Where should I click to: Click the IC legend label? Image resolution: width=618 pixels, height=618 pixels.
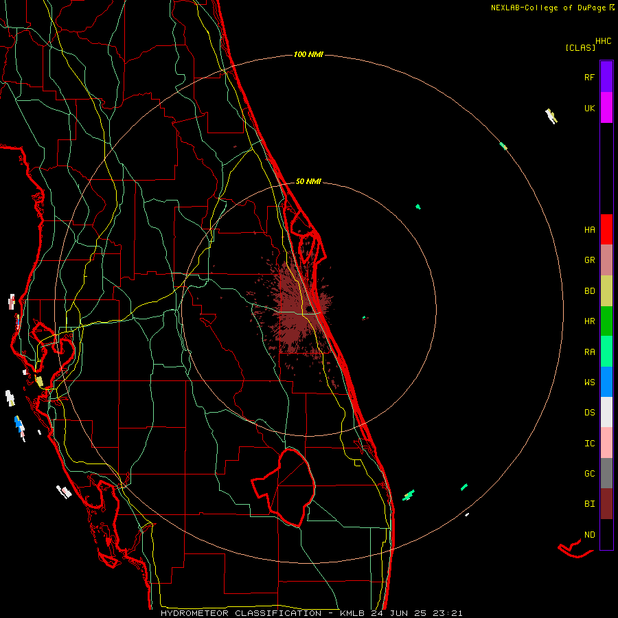(589, 444)
